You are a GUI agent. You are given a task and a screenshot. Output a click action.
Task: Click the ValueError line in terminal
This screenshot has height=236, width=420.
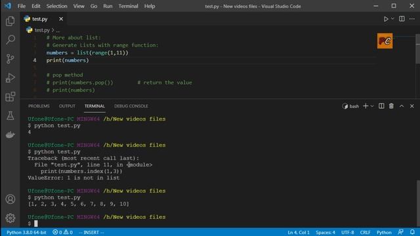(x=73, y=178)
